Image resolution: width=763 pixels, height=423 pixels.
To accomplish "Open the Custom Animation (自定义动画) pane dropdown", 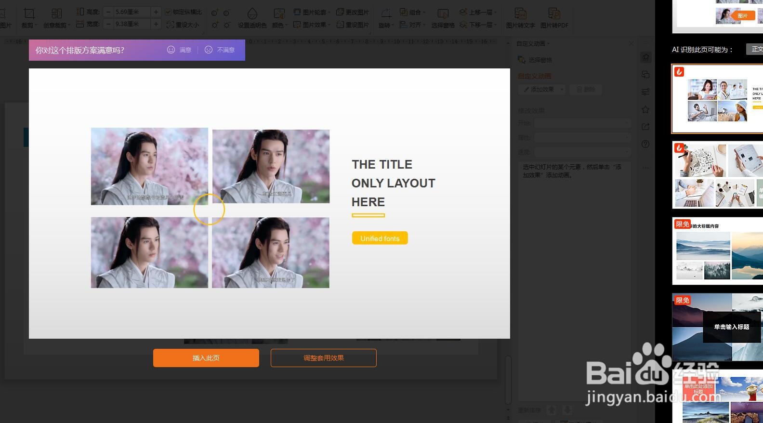I will click(533, 43).
